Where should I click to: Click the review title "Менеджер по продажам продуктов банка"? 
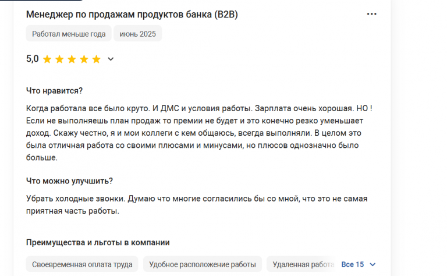[119, 14]
